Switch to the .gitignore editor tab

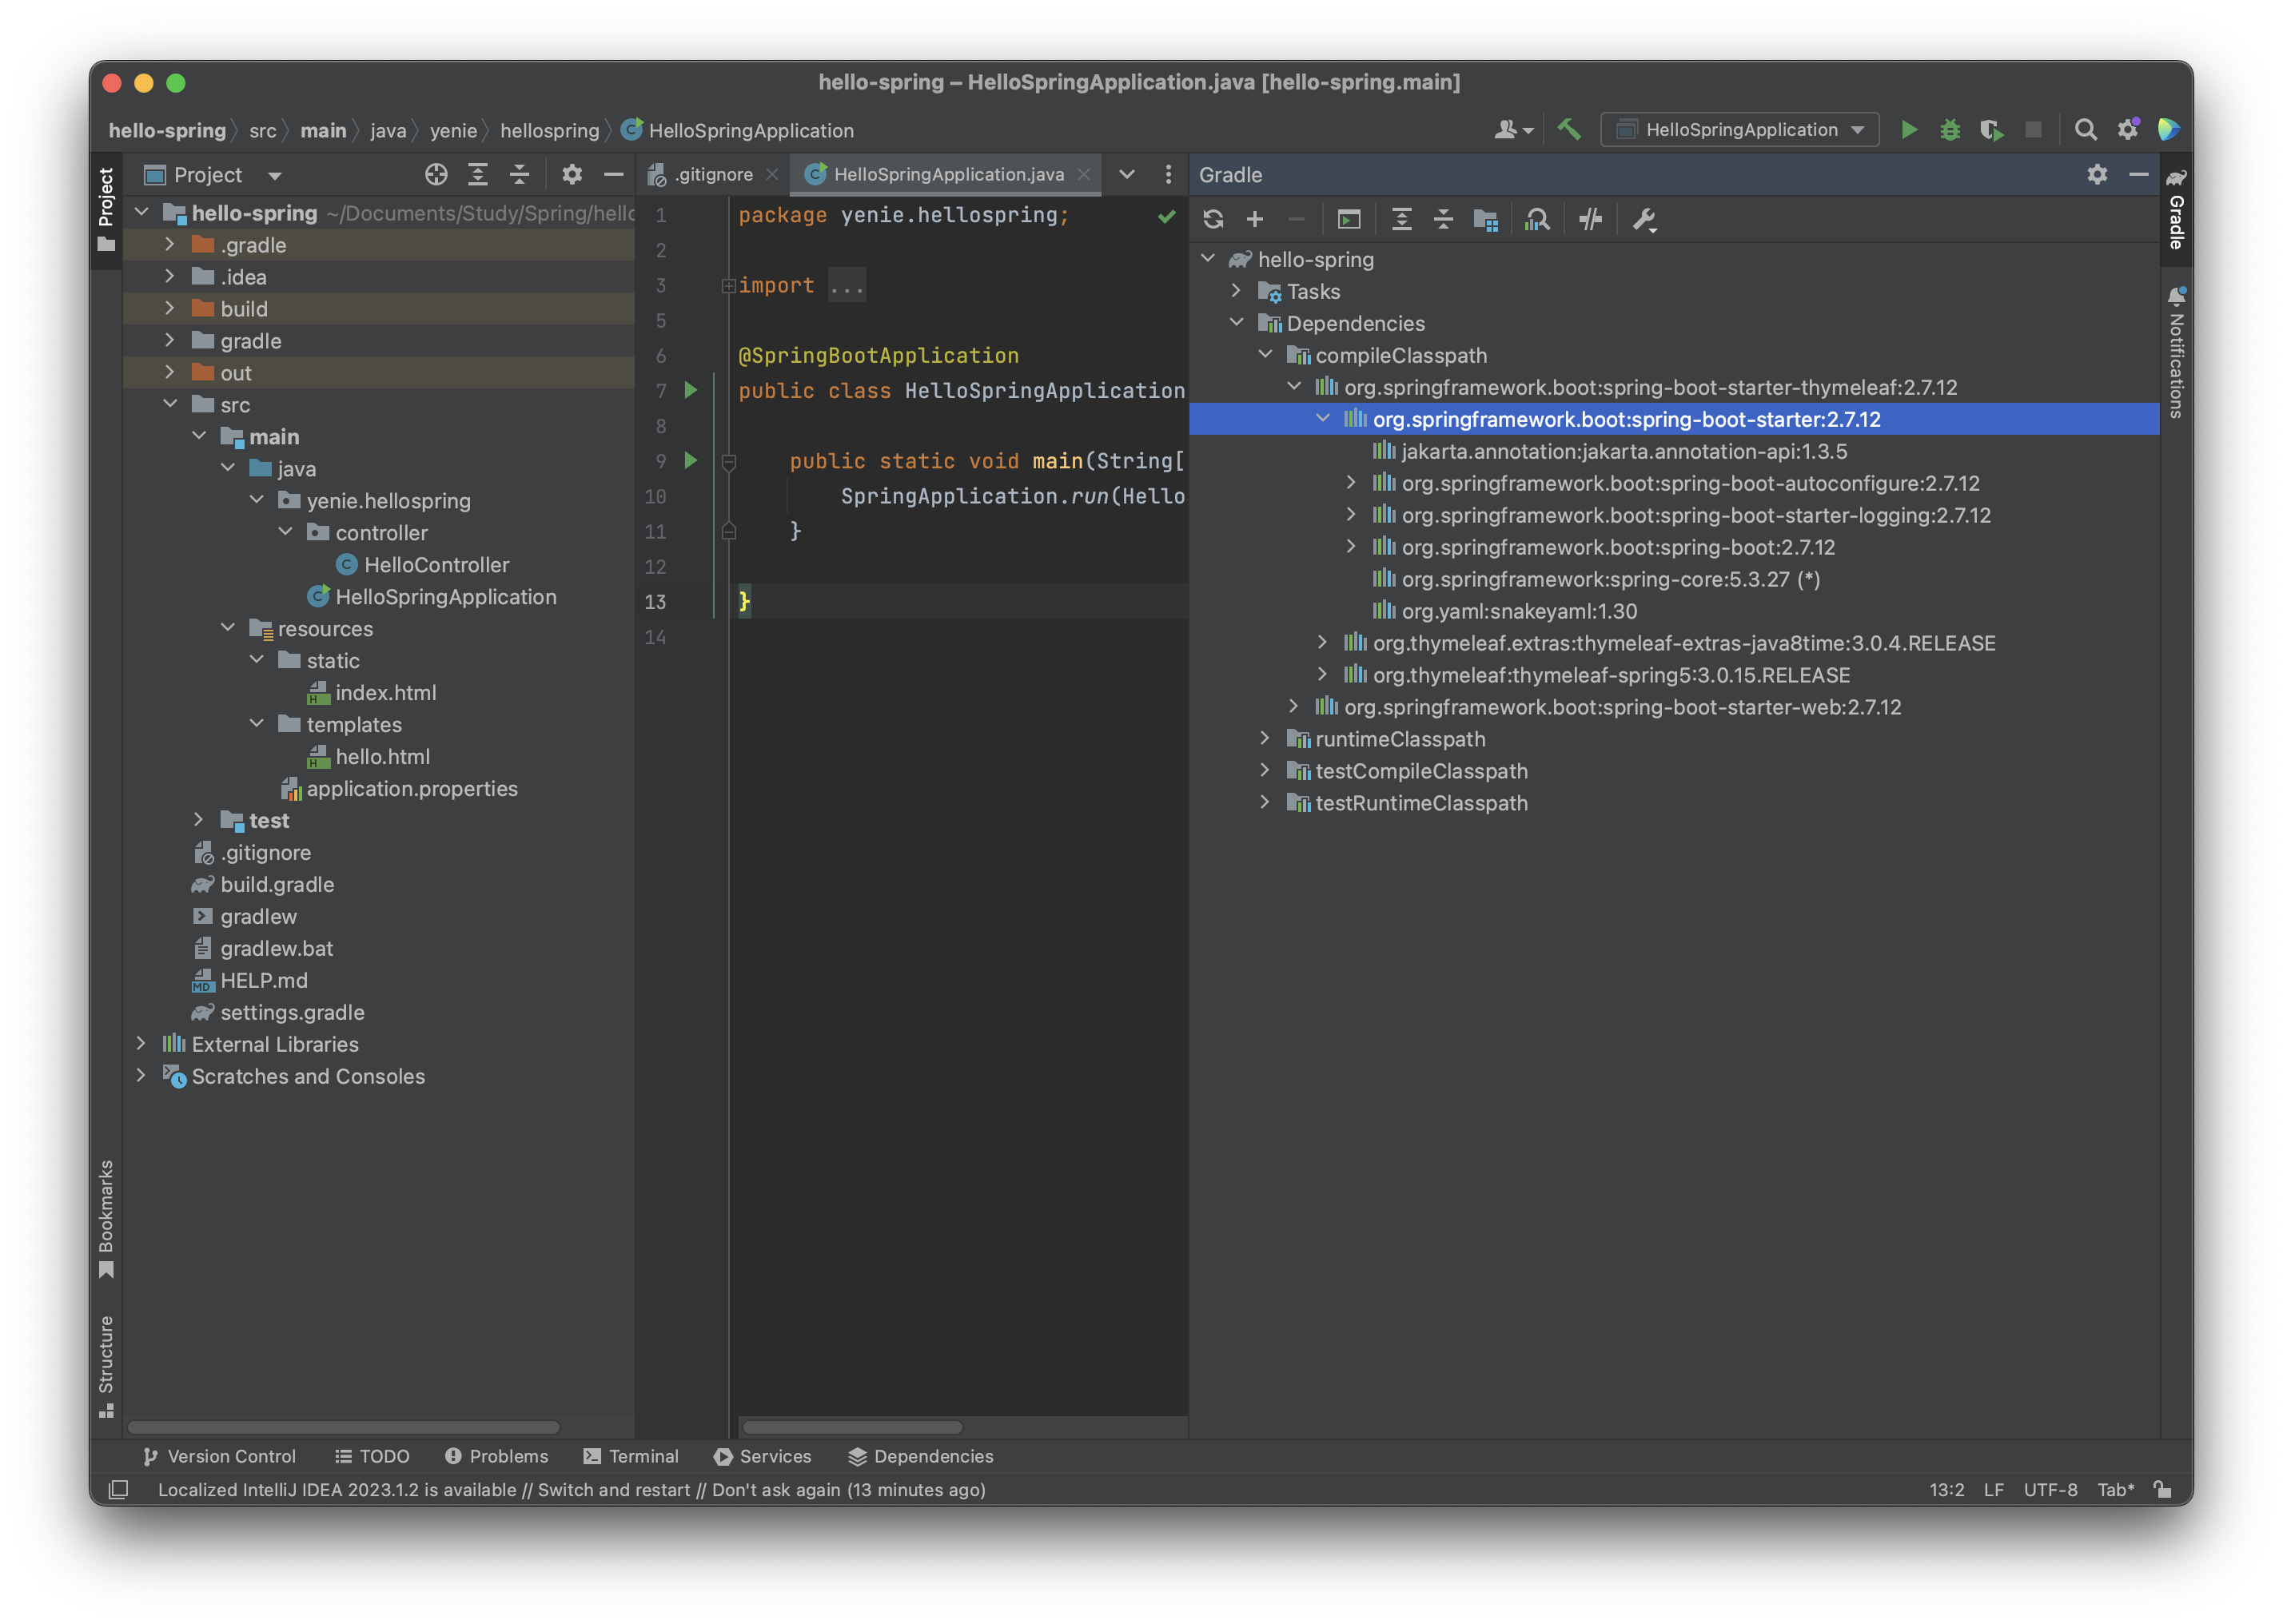click(712, 175)
